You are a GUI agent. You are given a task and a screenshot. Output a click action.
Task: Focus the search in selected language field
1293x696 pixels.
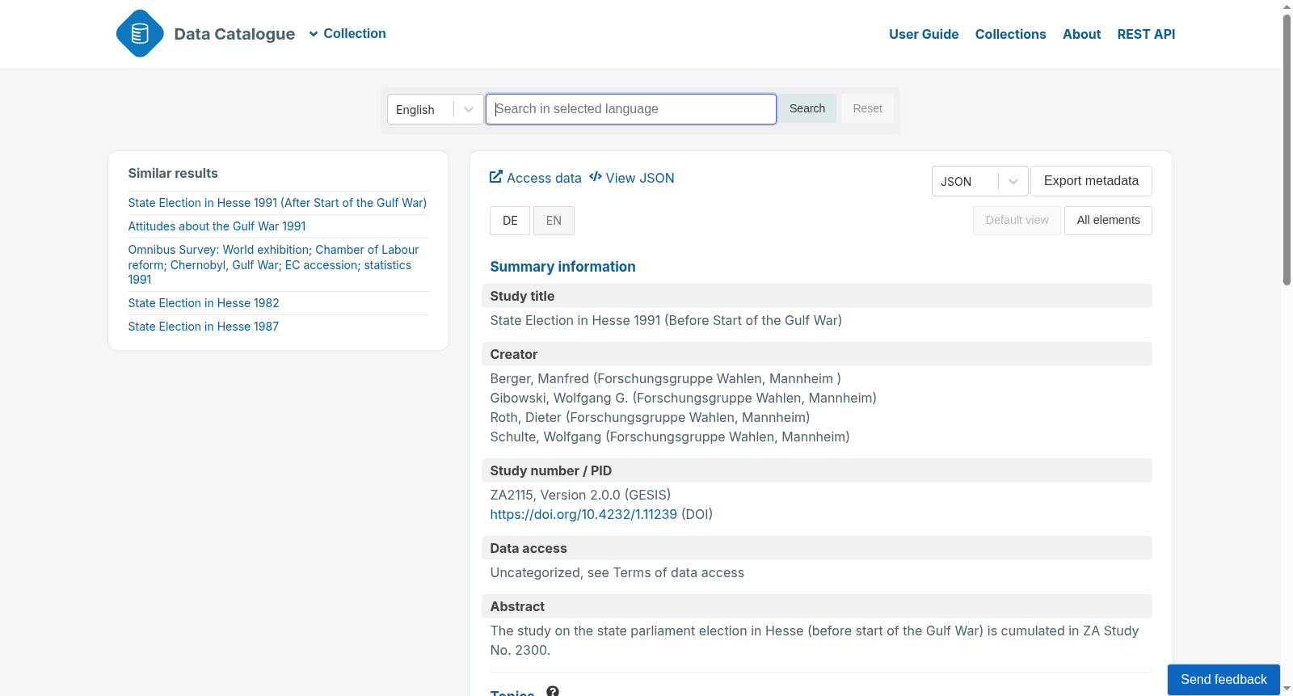(631, 109)
